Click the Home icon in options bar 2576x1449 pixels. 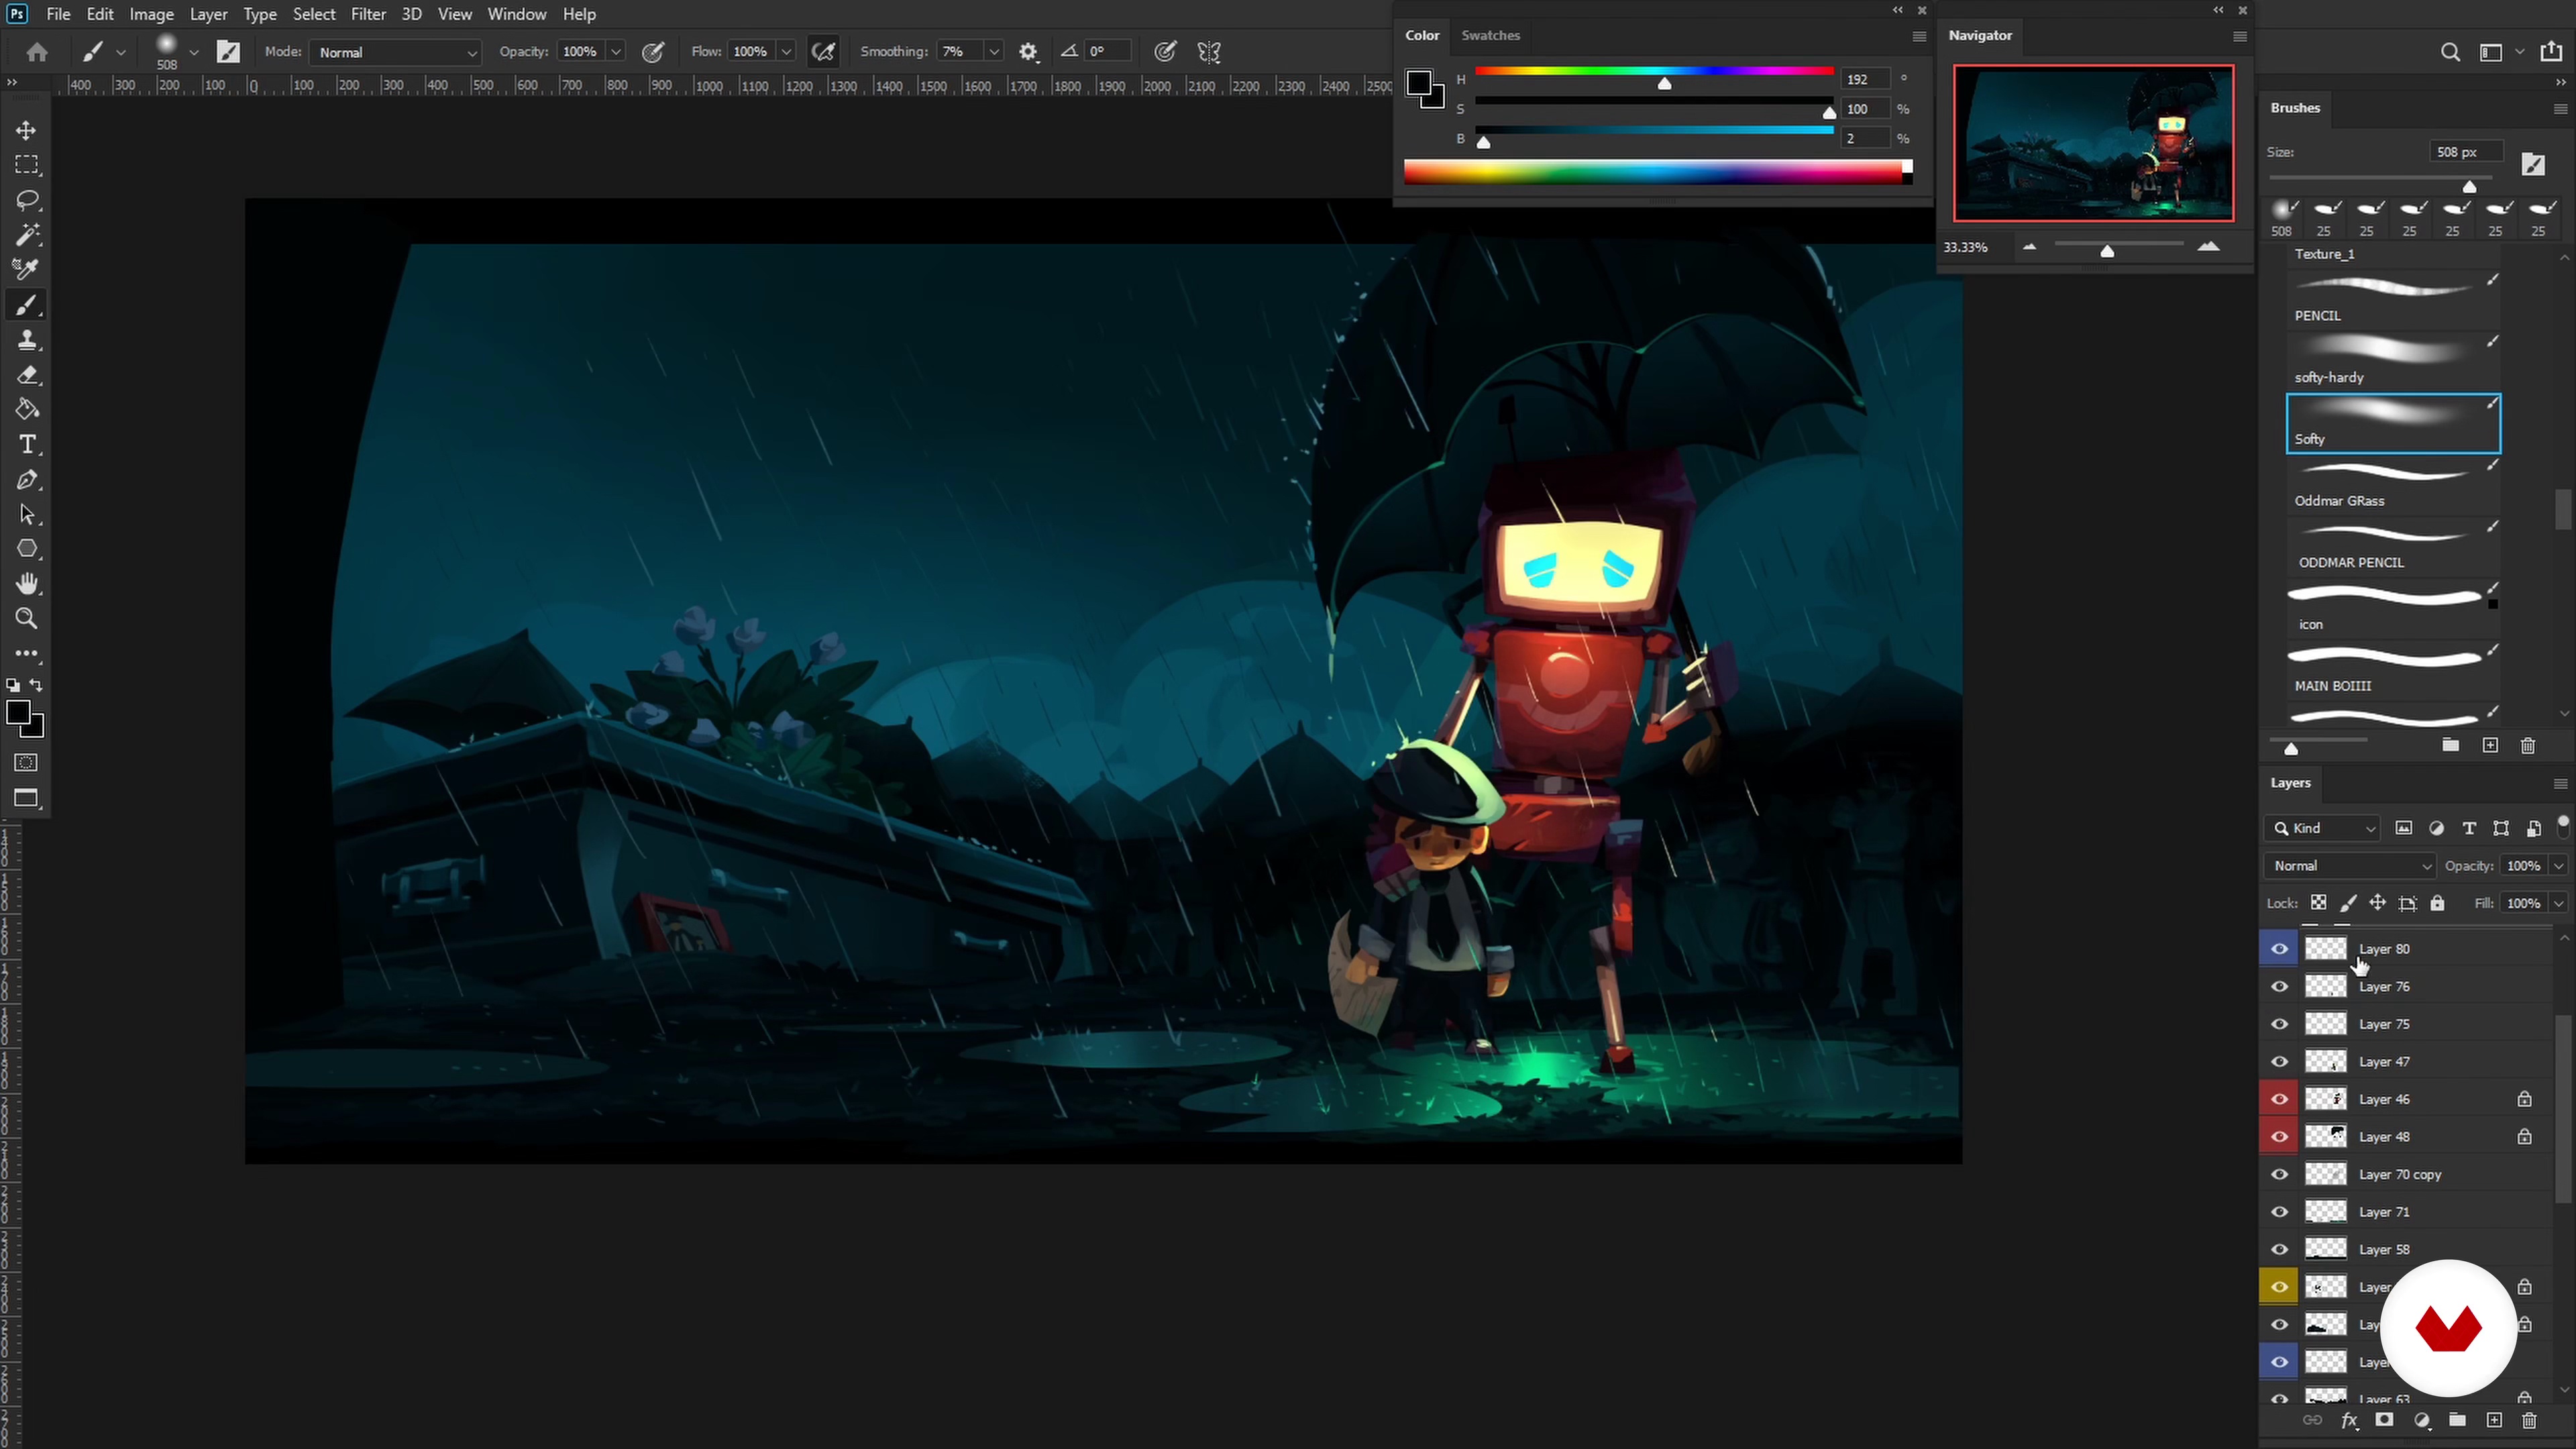pyautogui.click(x=37, y=52)
